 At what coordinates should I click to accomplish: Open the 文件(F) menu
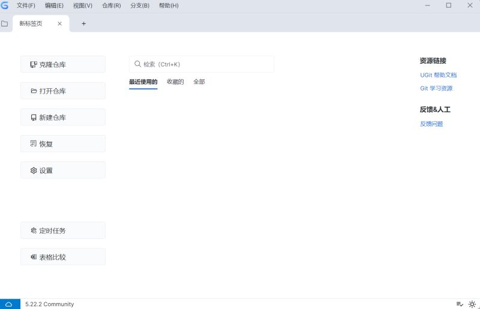(x=26, y=5)
